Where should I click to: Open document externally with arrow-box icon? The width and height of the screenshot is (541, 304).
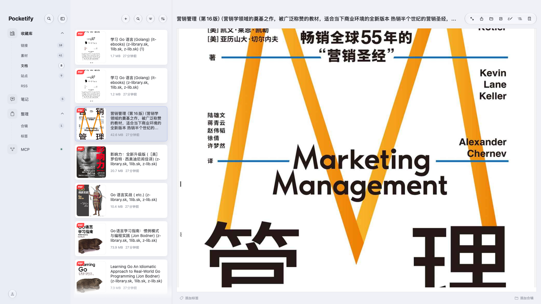[x=501, y=19]
